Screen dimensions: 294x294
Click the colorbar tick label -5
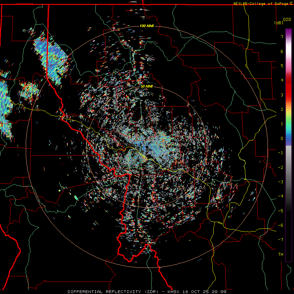(x=281, y=211)
